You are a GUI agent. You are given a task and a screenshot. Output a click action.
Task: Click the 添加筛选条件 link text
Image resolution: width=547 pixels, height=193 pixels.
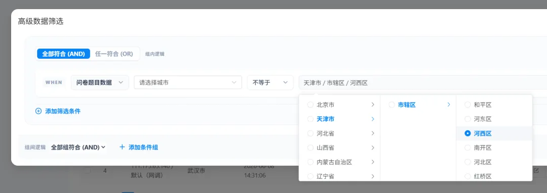coord(63,111)
